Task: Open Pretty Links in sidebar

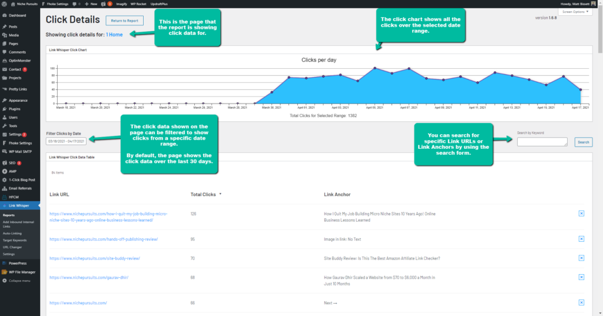Action: [18, 89]
